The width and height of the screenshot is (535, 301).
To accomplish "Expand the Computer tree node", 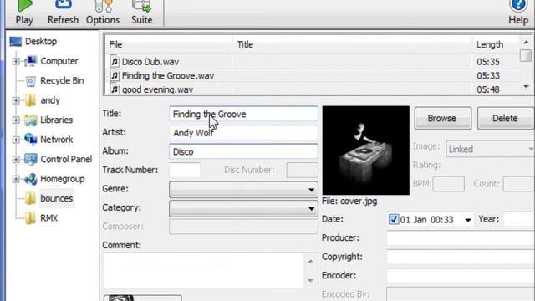I will (x=16, y=61).
